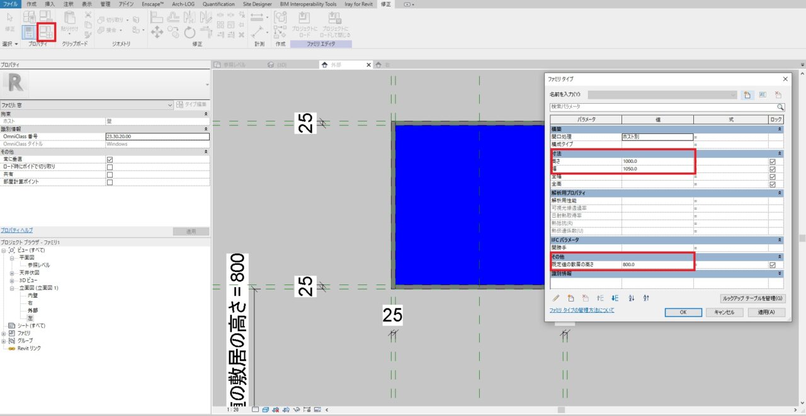Enable the 部屋計算ポイント checkbox
Viewport: 806px width, 416px height.
coord(110,182)
